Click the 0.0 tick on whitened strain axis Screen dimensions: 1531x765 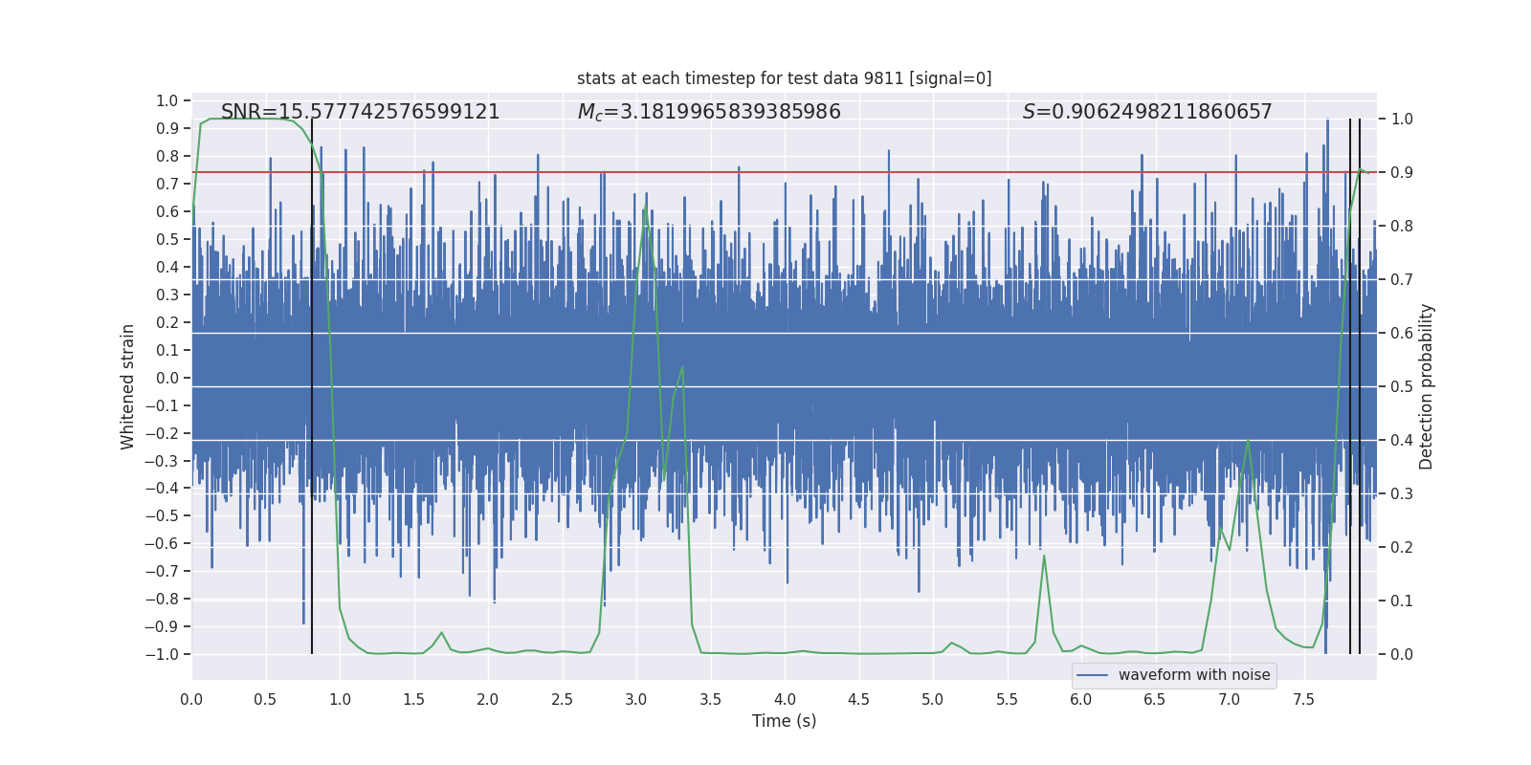pyautogui.click(x=167, y=378)
